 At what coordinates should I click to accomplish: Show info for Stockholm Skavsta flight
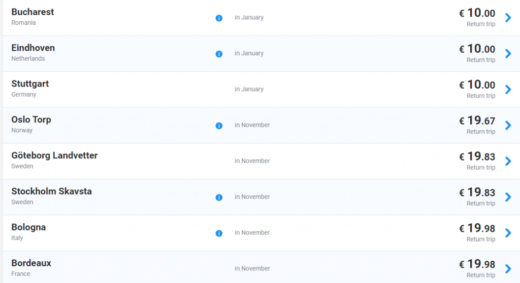pos(219,197)
